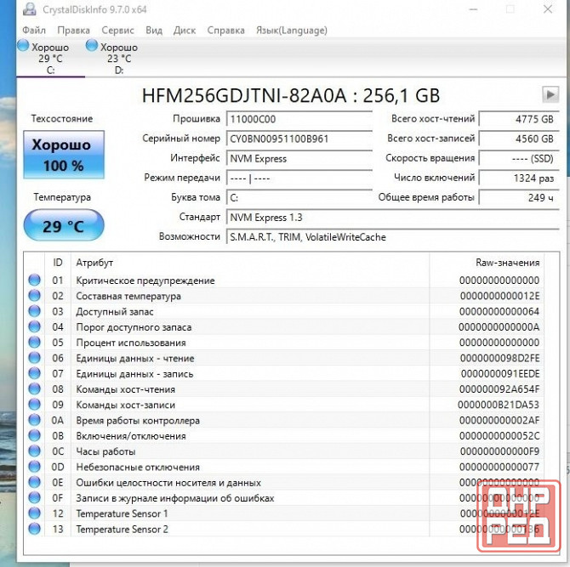Click the Всего хост-записей value 4560 GB
Screen dimensions: 570x567
pos(519,139)
